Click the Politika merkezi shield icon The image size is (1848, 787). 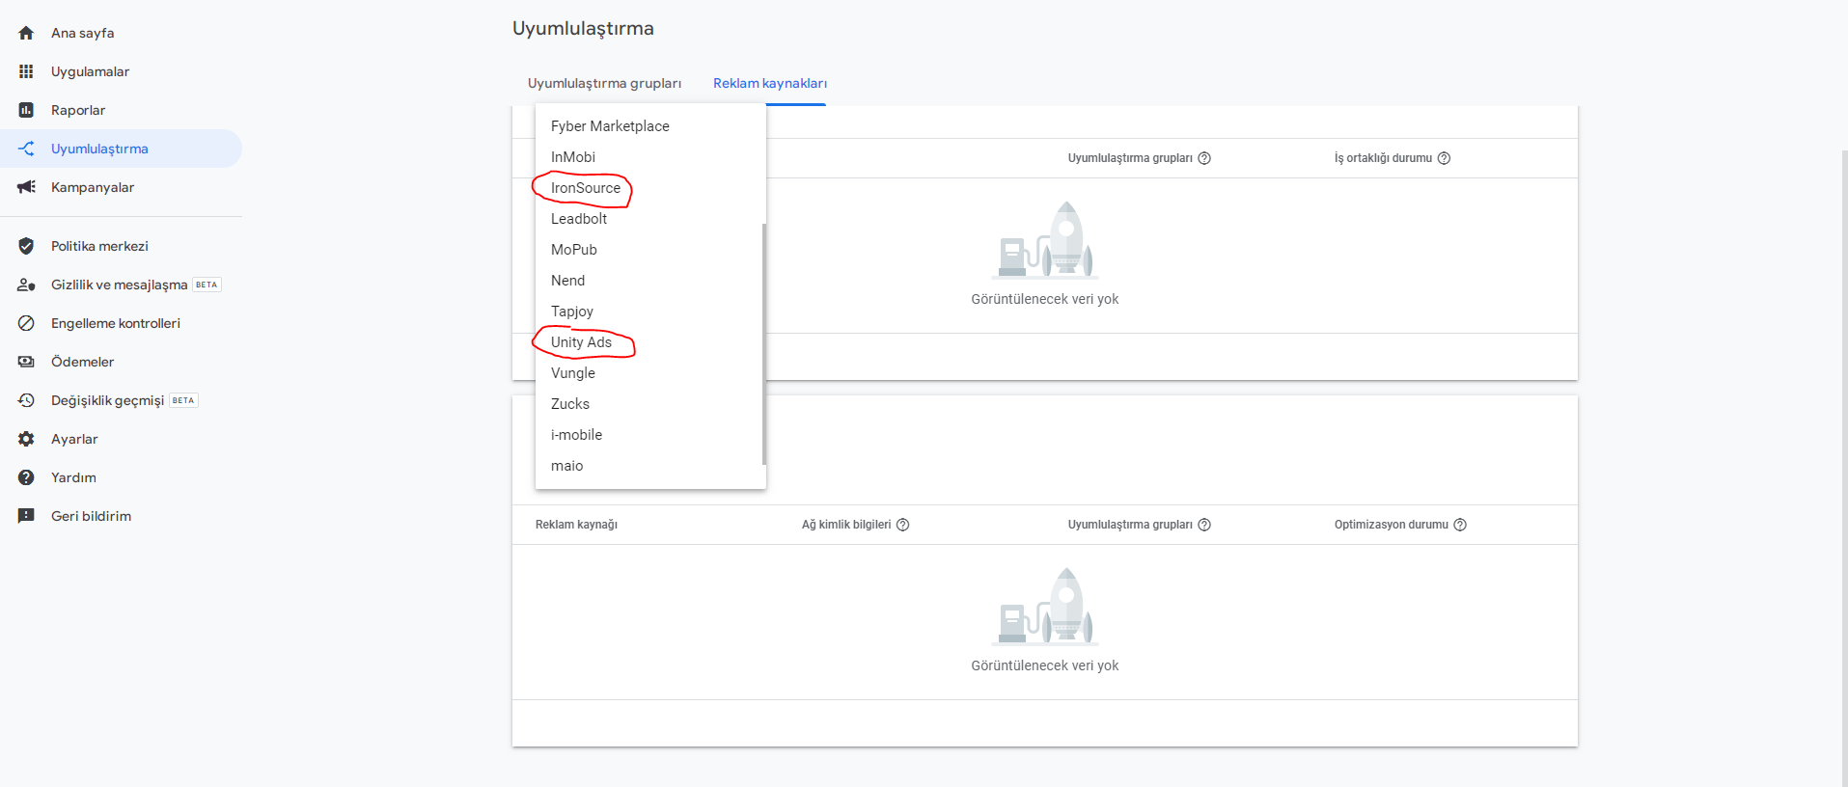point(26,246)
